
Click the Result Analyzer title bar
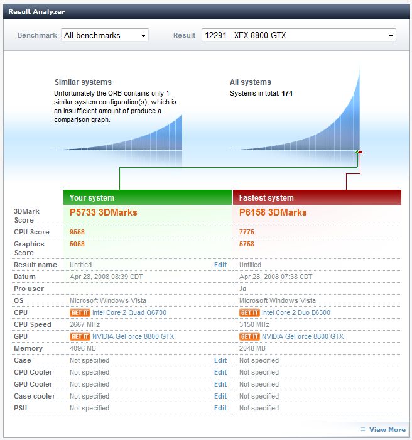pyautogui.click(x=207, y=11)
